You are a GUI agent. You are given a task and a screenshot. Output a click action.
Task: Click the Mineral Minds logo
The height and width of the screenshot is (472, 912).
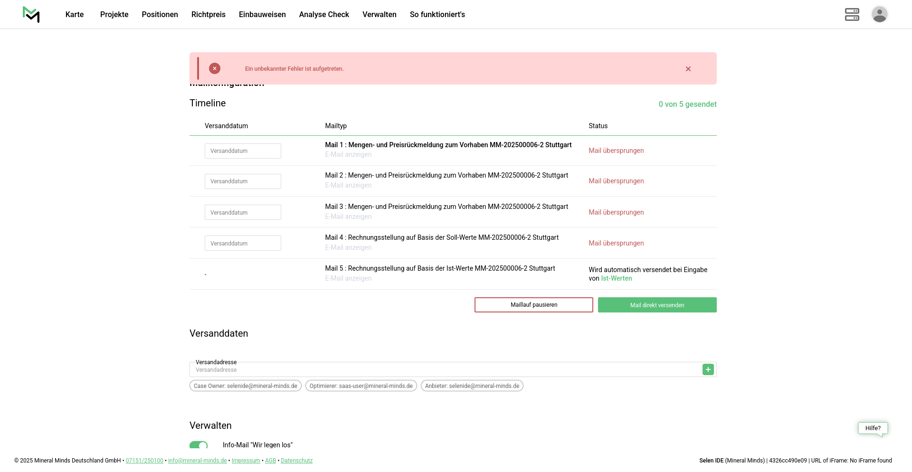click(31, 14)
